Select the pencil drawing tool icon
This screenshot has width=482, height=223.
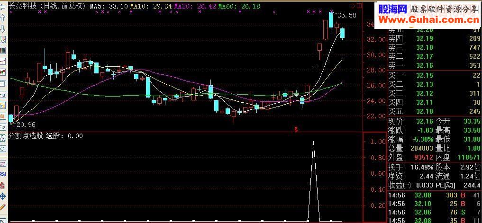pos(2,207)
